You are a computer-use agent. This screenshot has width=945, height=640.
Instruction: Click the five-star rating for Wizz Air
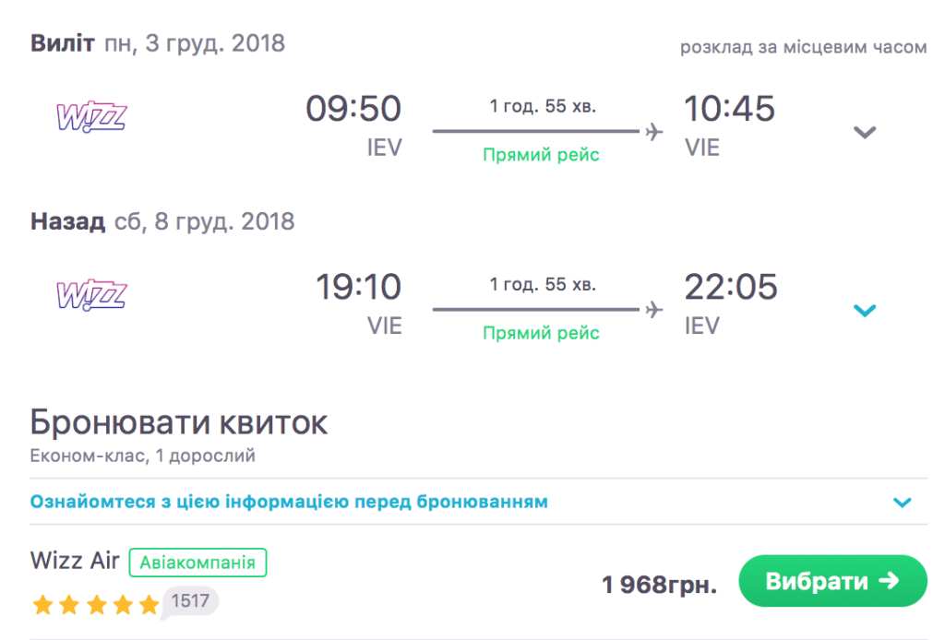(x=95, y=605)
